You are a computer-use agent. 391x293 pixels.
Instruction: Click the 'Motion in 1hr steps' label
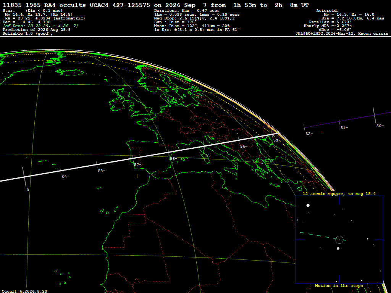click(339, 285)
